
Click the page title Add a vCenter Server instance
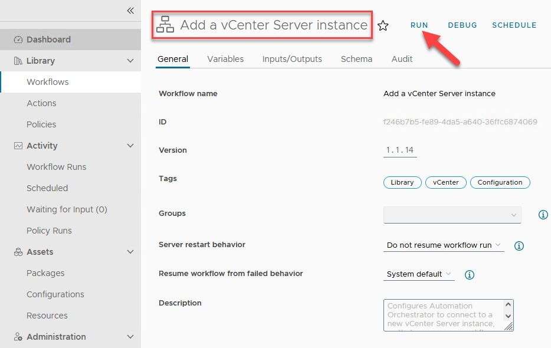274,25
